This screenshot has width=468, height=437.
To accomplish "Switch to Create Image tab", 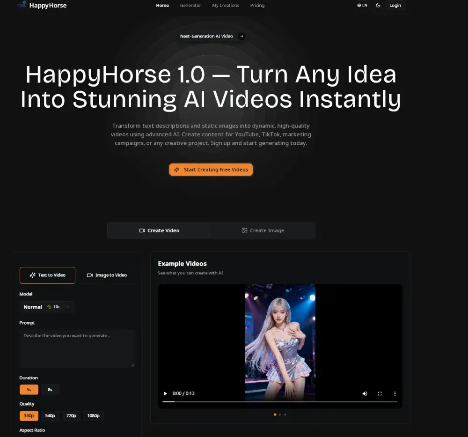I will click(x=263, y=230).
